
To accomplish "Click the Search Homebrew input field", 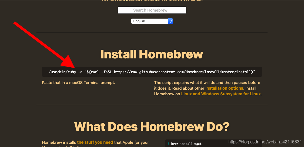I will click(x=152, y=10).
